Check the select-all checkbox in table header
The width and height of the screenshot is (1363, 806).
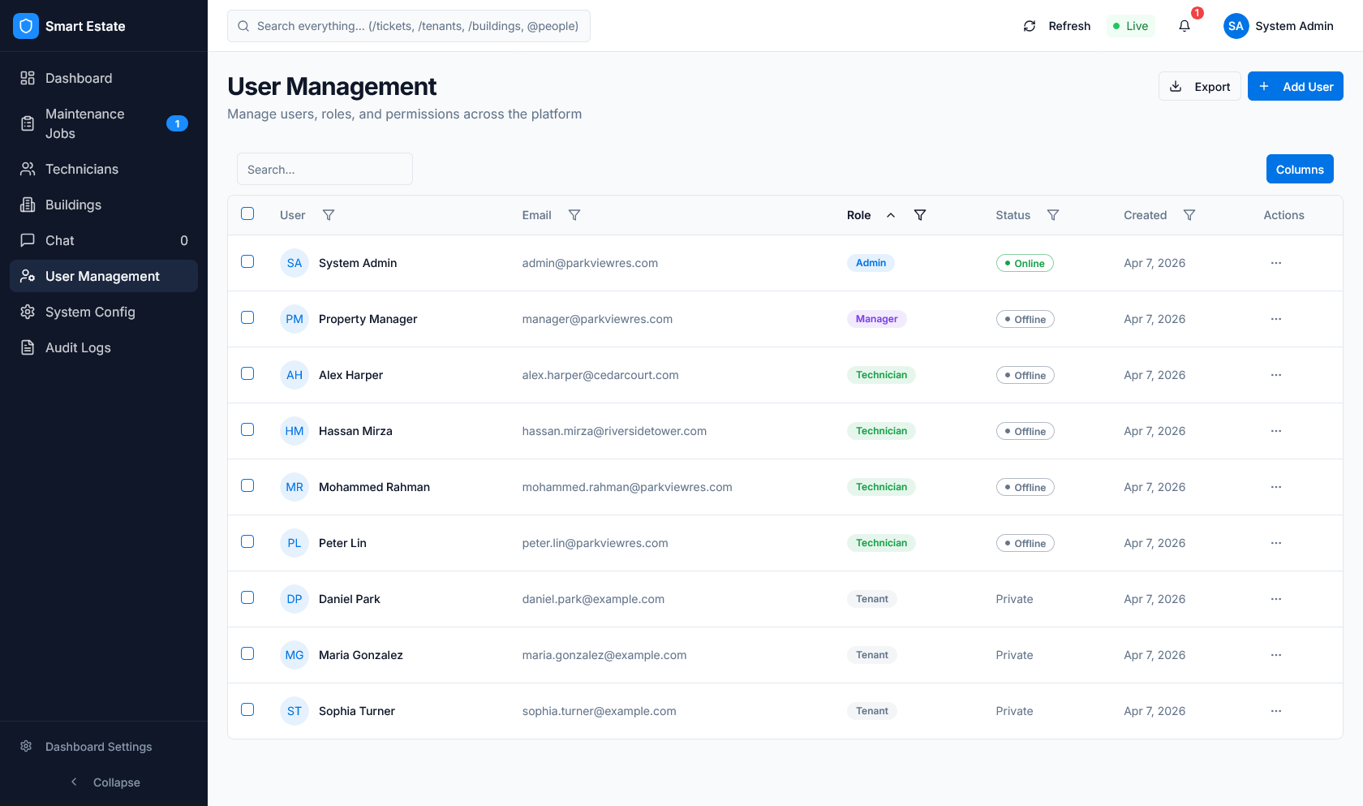click(x=247, y=213)
